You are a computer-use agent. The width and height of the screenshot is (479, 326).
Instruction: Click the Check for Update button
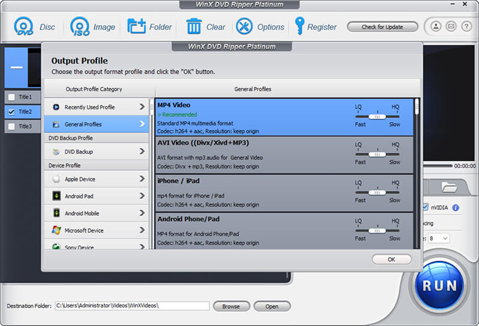383,27
